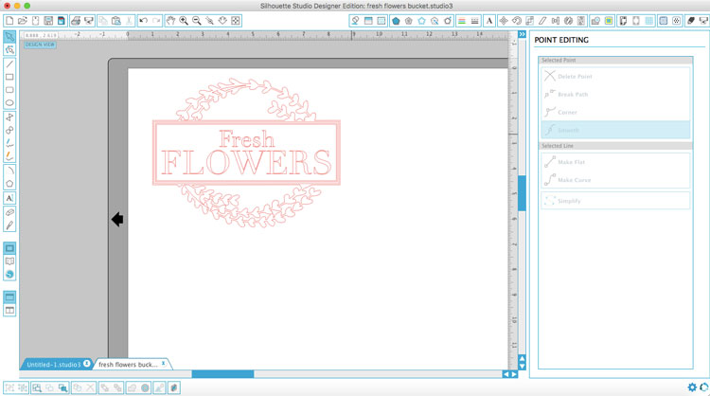Select the Knife tool

click(x=9, y=225)
